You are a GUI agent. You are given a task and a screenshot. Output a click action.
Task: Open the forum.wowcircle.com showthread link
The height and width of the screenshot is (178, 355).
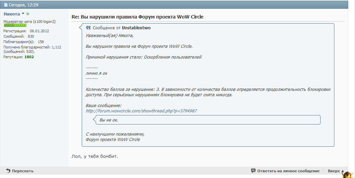pos(141,111)
